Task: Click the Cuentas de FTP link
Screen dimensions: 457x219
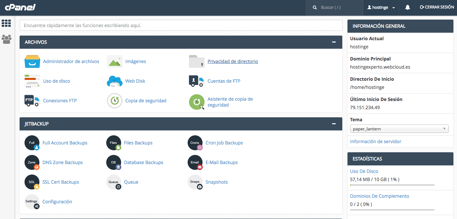Action: tap(224, 81)
